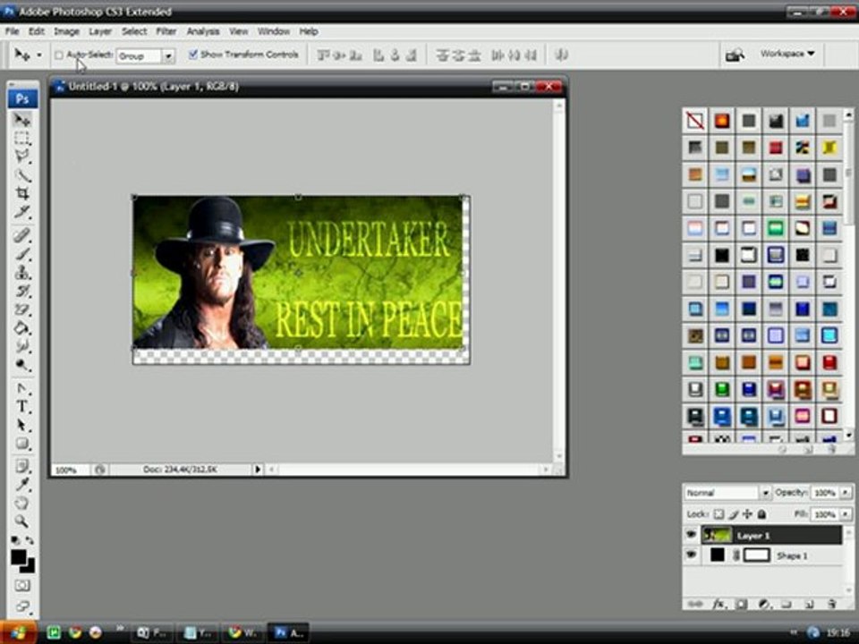Select the Move tool in toolbox

pos(21,119)
